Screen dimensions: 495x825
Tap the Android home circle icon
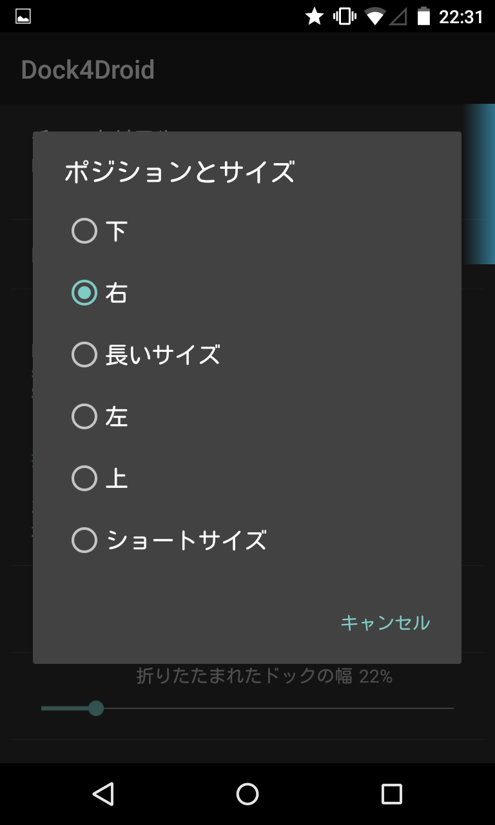point(247,794)
